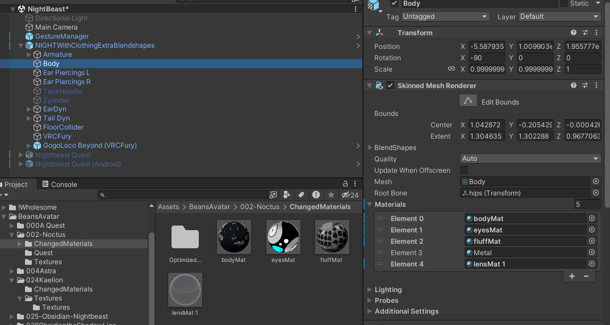Open the search-by-type filter icon
The height and width of the screenshot is (325, 610).
tap(287, 195)
